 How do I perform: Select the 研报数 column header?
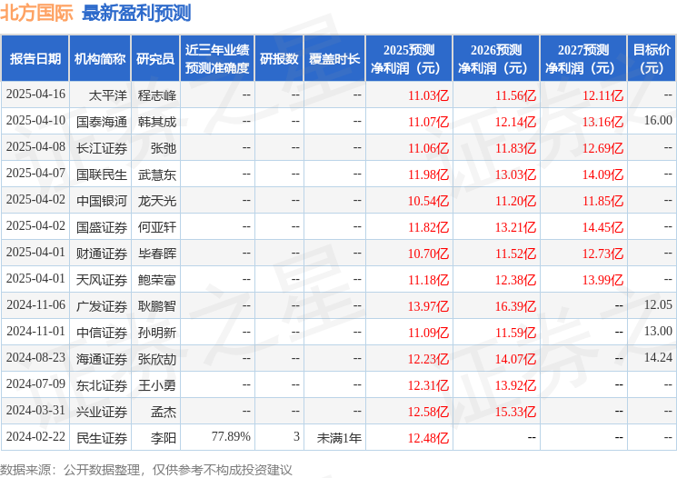[279, 59]
